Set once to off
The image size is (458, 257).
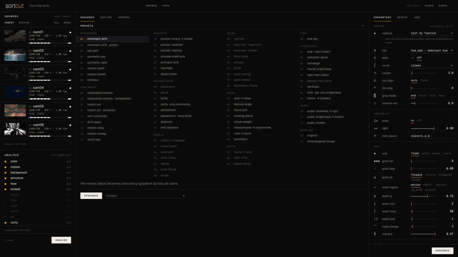(x=419, y=121)
